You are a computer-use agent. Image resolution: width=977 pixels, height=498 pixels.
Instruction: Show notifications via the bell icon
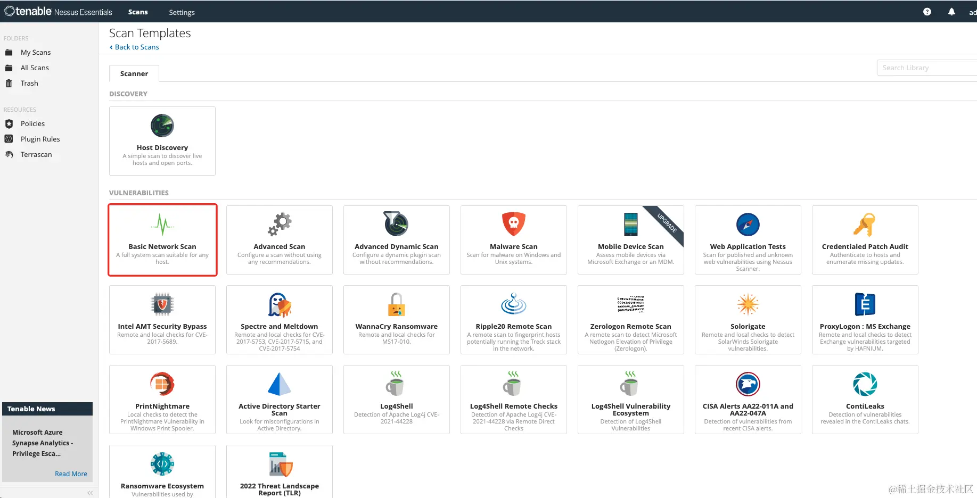click(951, 12)
